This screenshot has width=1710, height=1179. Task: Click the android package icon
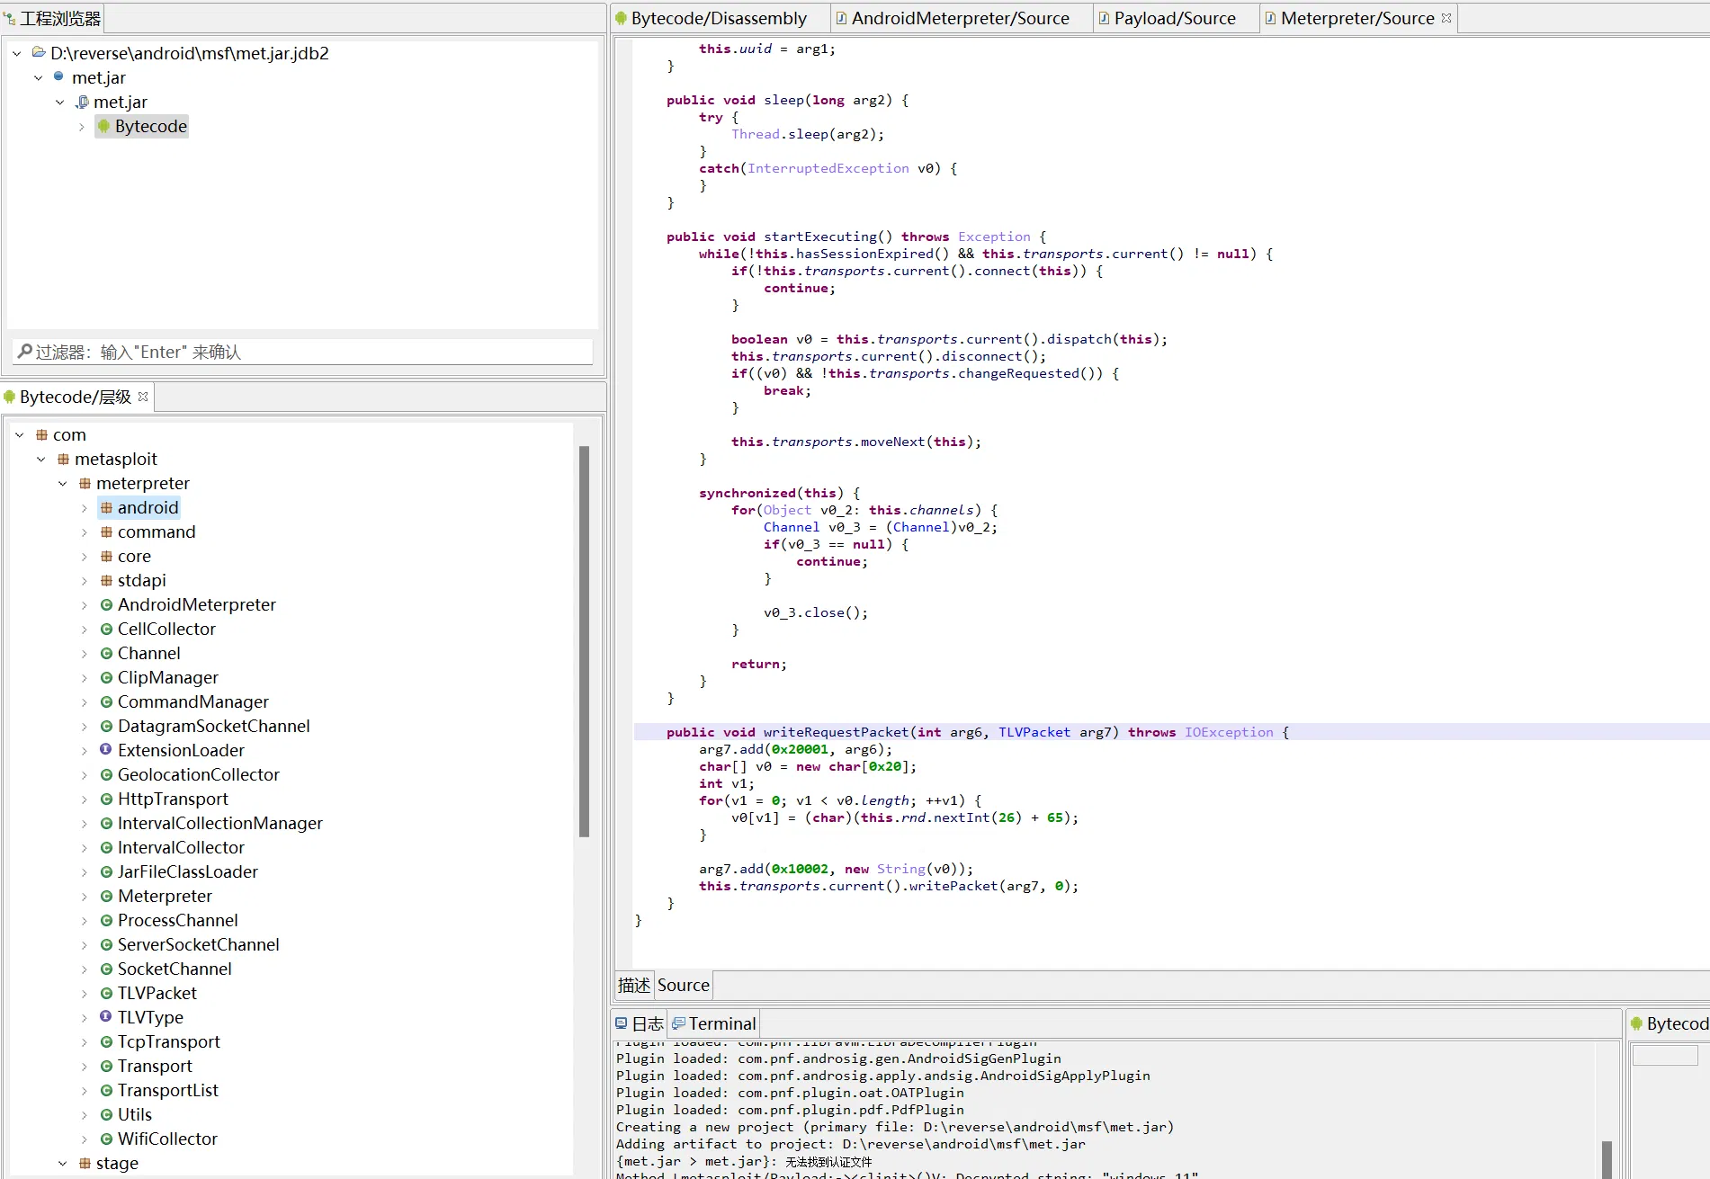tap(106, 508)
